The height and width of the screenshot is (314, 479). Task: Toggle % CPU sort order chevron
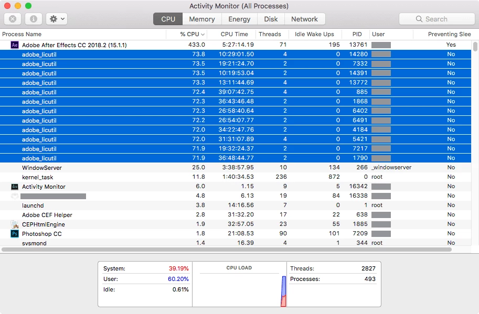[203, 35]
